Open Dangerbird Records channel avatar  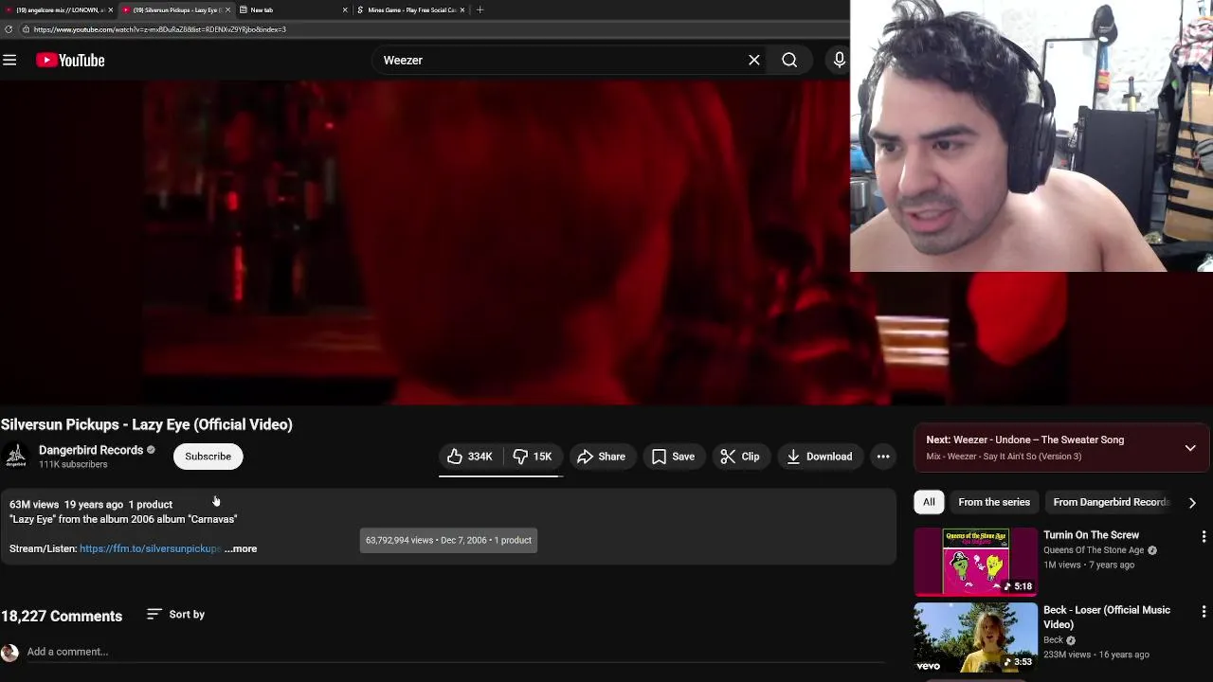[16, 457]
